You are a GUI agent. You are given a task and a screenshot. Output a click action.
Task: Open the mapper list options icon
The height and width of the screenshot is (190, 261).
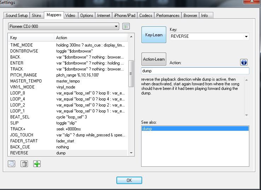pos(126,26)
